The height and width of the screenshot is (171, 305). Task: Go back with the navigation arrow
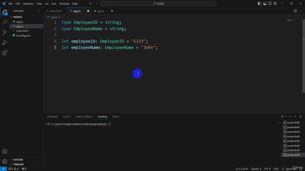click(x=91, y=3)
